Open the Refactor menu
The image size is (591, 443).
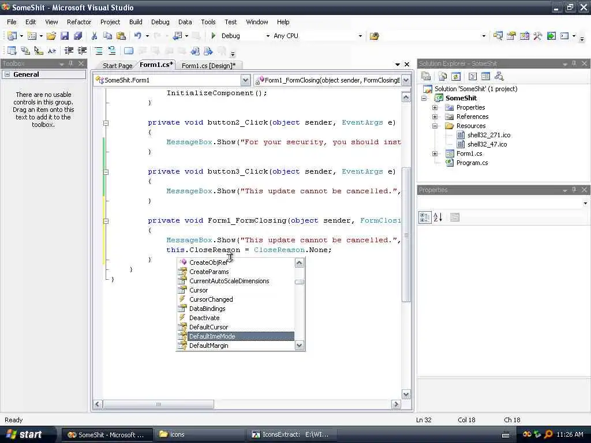point(79,22)
